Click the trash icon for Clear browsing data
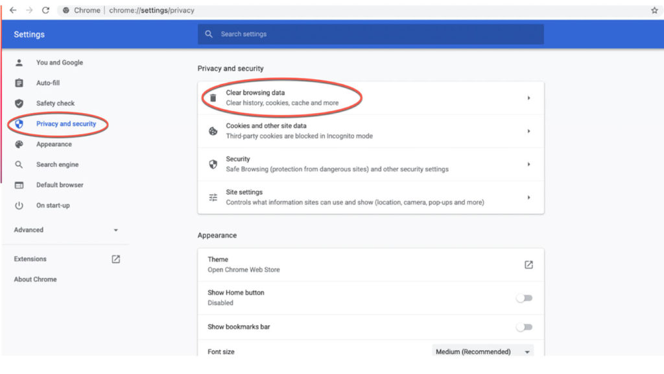Screen dimensions: 664x374 (x=213, y=98)
